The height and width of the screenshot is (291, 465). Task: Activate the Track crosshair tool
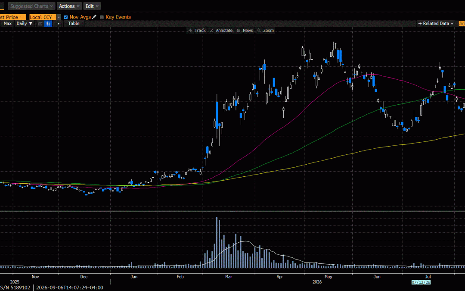[197, 30]
